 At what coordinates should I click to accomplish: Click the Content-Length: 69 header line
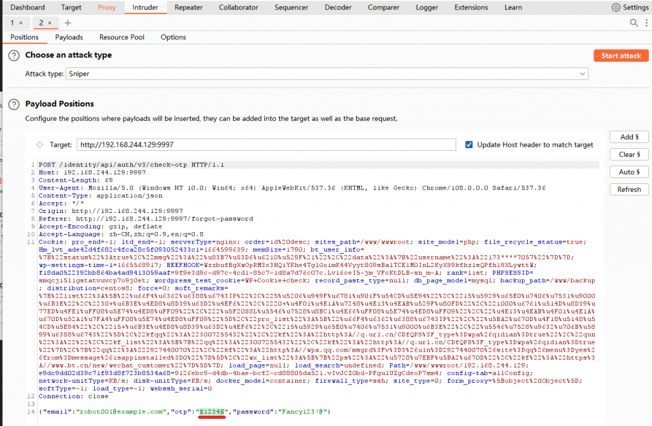tap(76, 180)
